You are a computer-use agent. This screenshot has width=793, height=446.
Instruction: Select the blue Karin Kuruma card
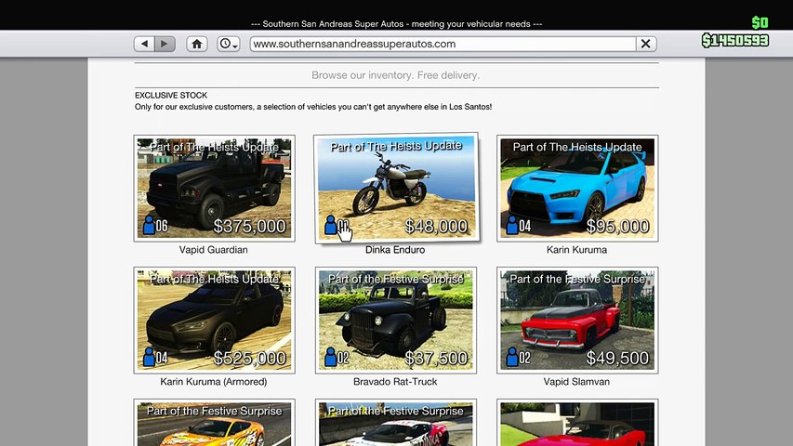(x=577, y=188)
